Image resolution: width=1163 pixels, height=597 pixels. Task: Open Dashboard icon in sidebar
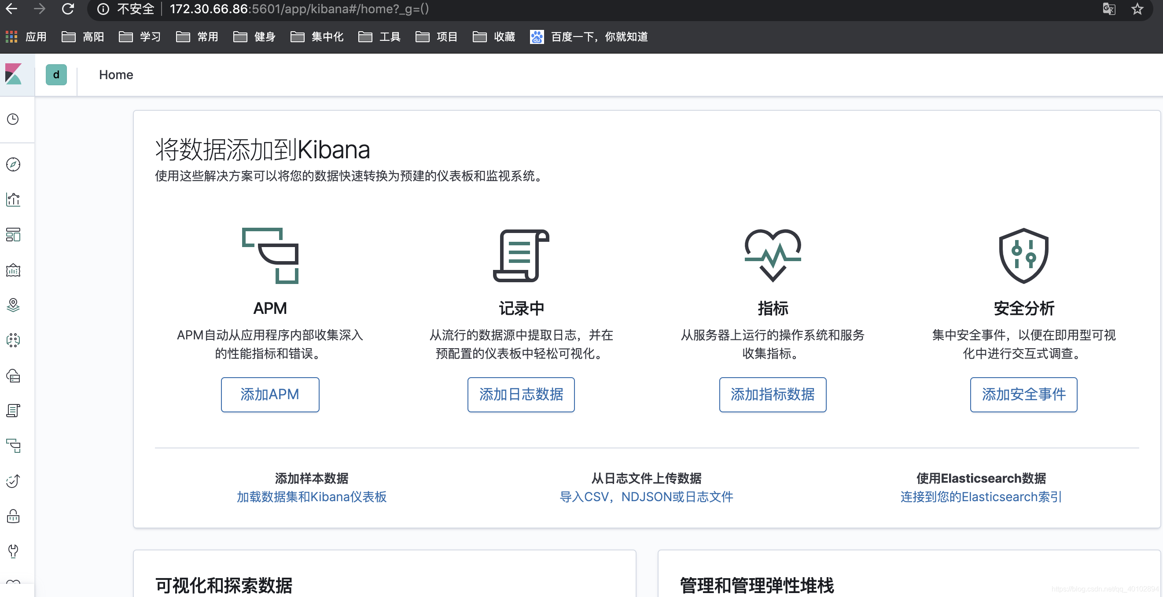point(13,234)
